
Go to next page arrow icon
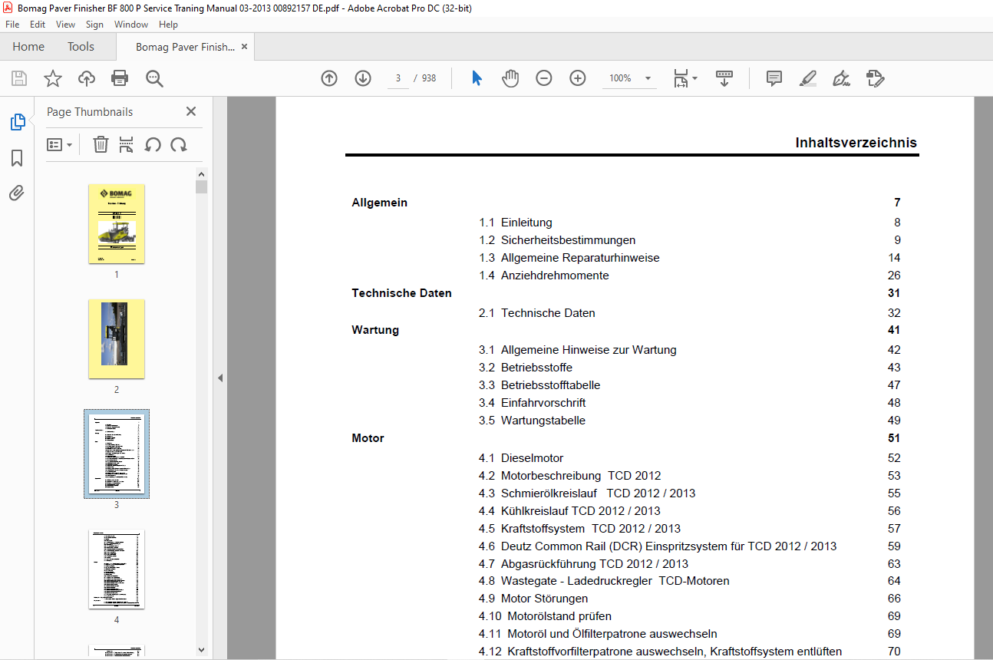pos(363,78)
